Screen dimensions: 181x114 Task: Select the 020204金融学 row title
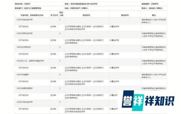[x=23, y=74]
